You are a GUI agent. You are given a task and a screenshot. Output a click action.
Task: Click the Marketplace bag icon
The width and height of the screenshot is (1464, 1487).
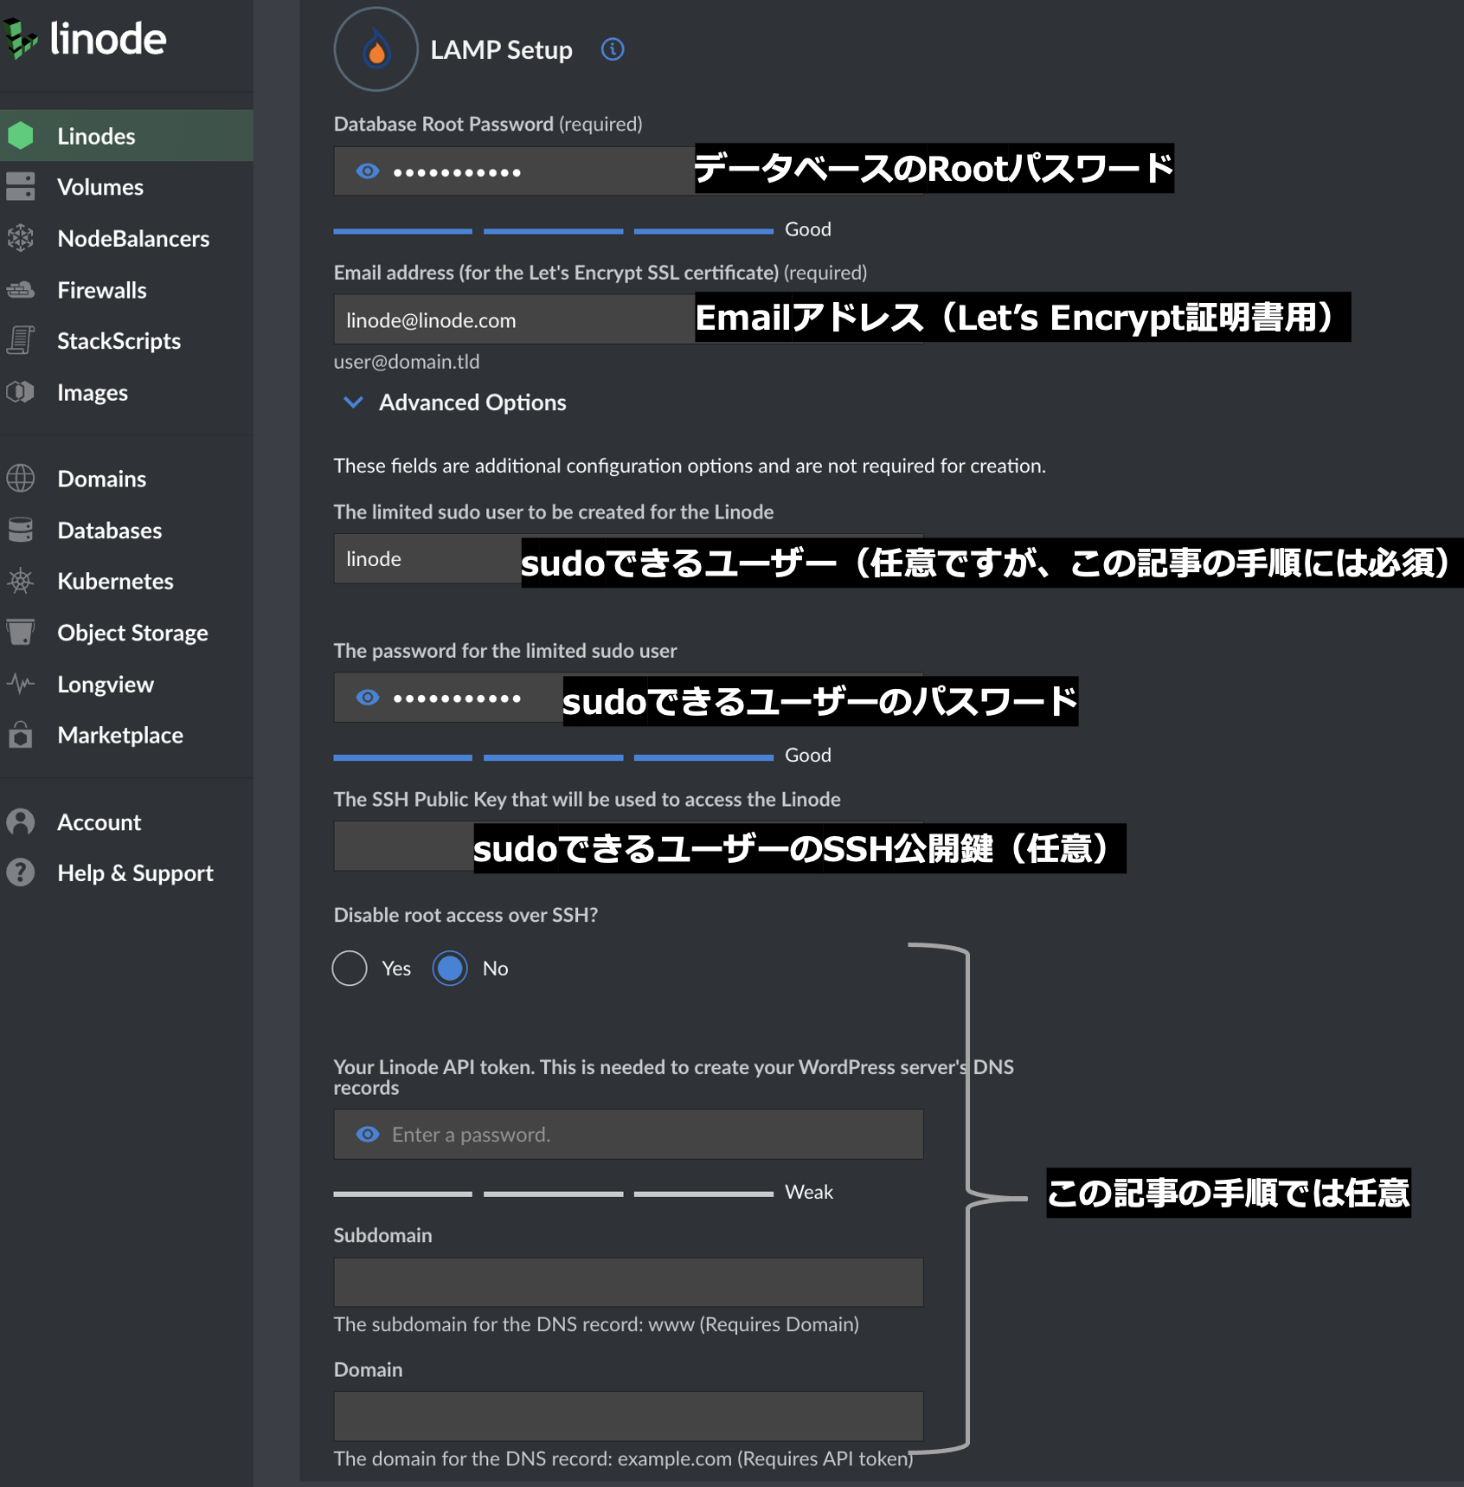21,735
